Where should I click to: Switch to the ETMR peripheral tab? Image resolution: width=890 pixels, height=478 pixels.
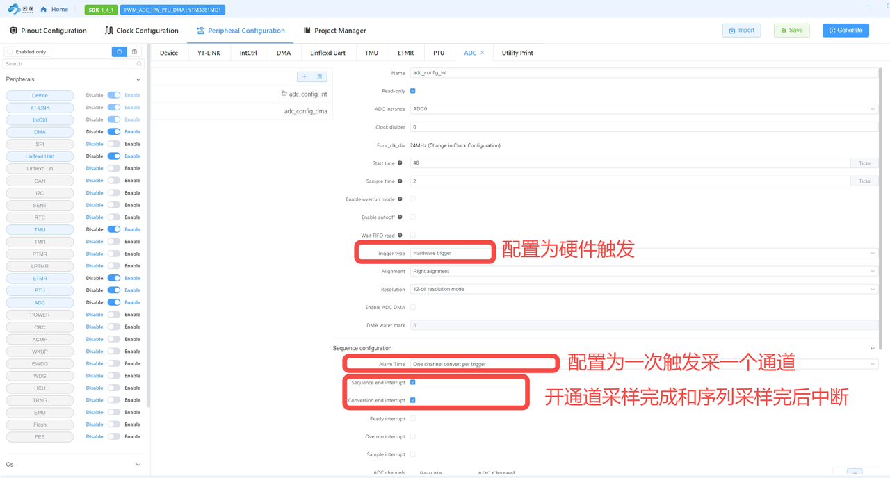pos(405,53)
